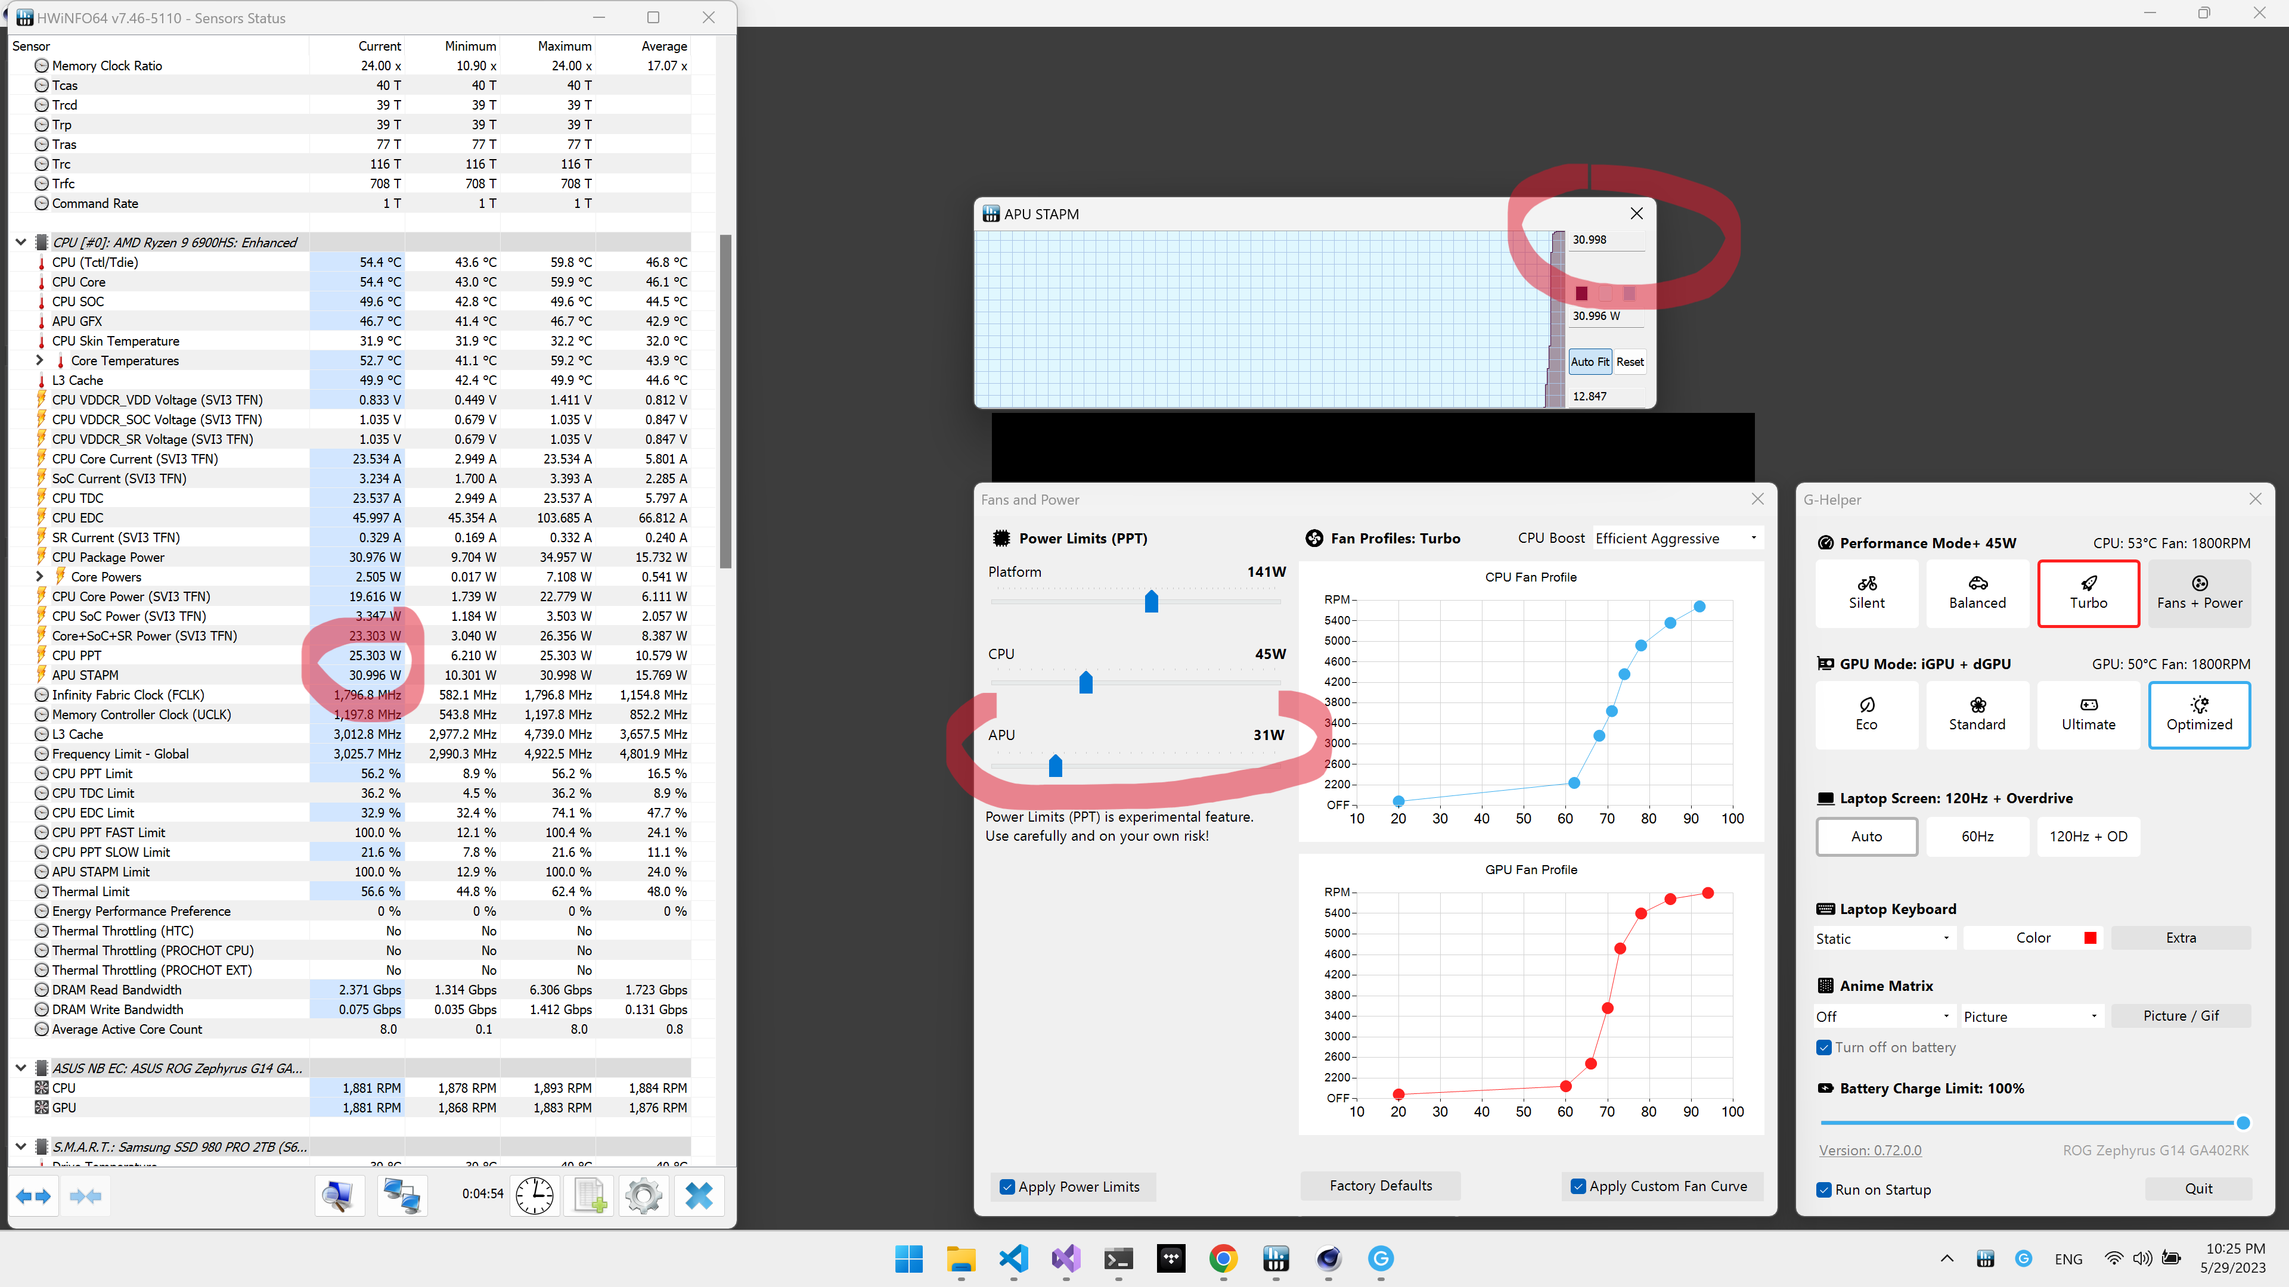The image size is (2289, 1287).
Task: Click the Factory Defaults button
Action: [x=1380, y=1186]
